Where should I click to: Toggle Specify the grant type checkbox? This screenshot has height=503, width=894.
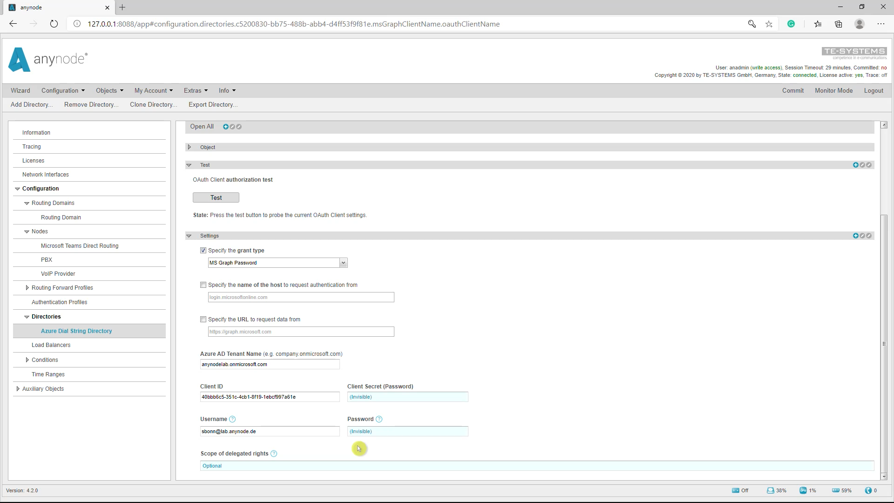click(x=203, y=251)
